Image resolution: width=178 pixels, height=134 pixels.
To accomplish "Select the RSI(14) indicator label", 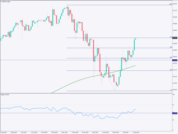I will coord(5,94).
